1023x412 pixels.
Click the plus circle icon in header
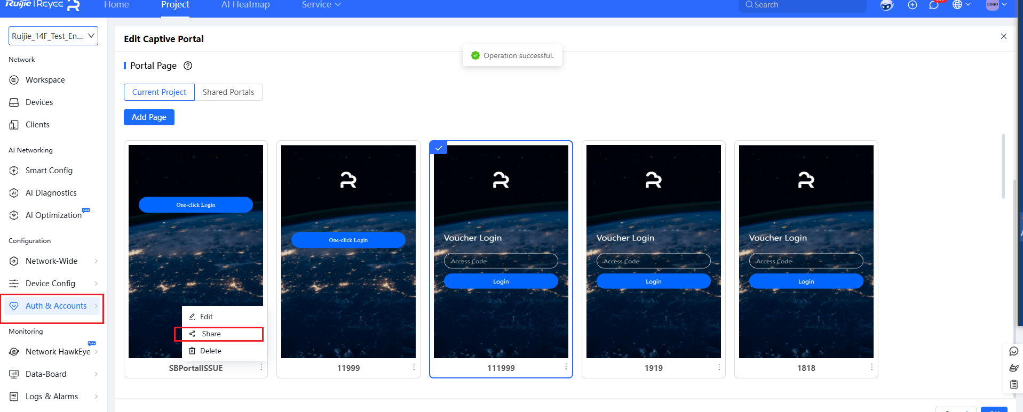pos(913,5)
